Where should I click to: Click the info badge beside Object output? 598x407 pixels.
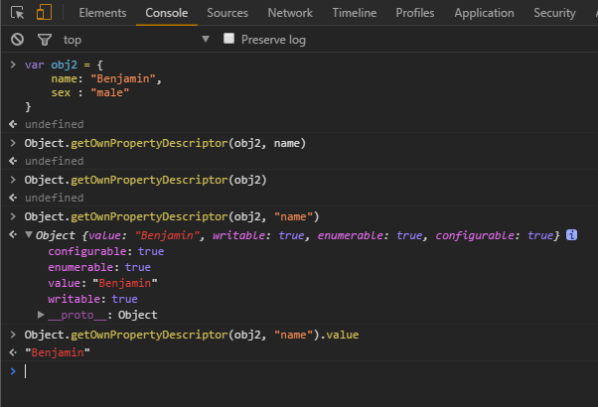point(572,235)
